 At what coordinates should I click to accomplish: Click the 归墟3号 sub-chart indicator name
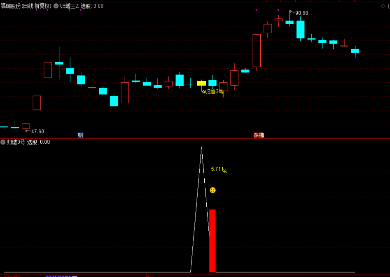tap(16, 142)
